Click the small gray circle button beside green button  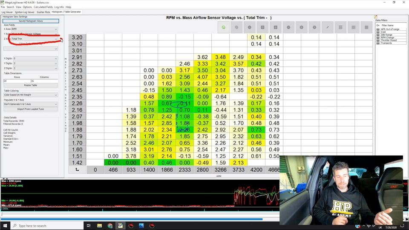tap(236, 27)
